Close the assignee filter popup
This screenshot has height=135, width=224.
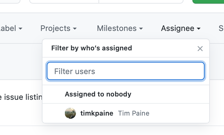click(200, 49)
